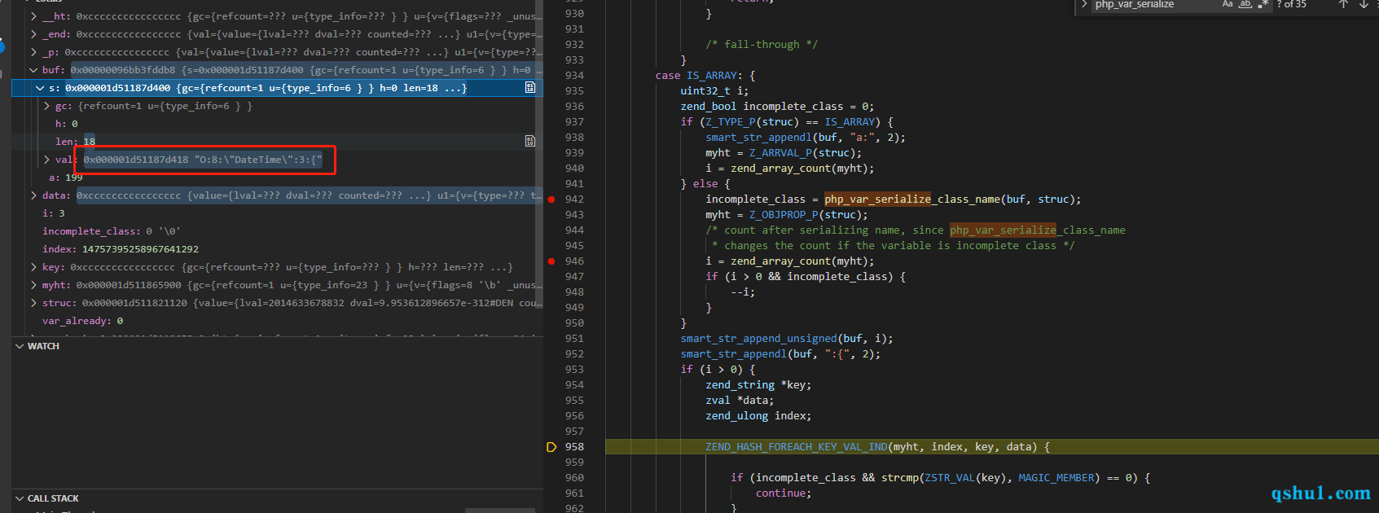Click highlighted php_var_serialize in comment line 944

tap(1003, 230)
